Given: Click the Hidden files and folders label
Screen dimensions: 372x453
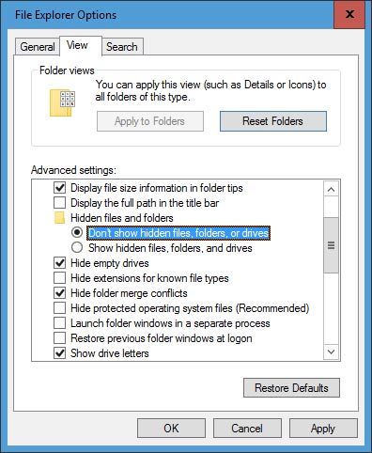Looking at the screenshot, I should point(122,218).
